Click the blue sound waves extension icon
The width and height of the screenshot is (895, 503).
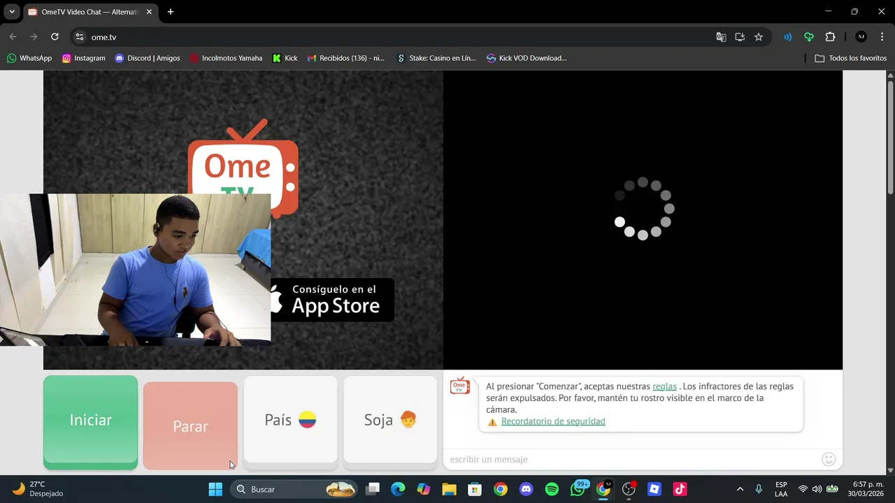[x=787, y=37]
